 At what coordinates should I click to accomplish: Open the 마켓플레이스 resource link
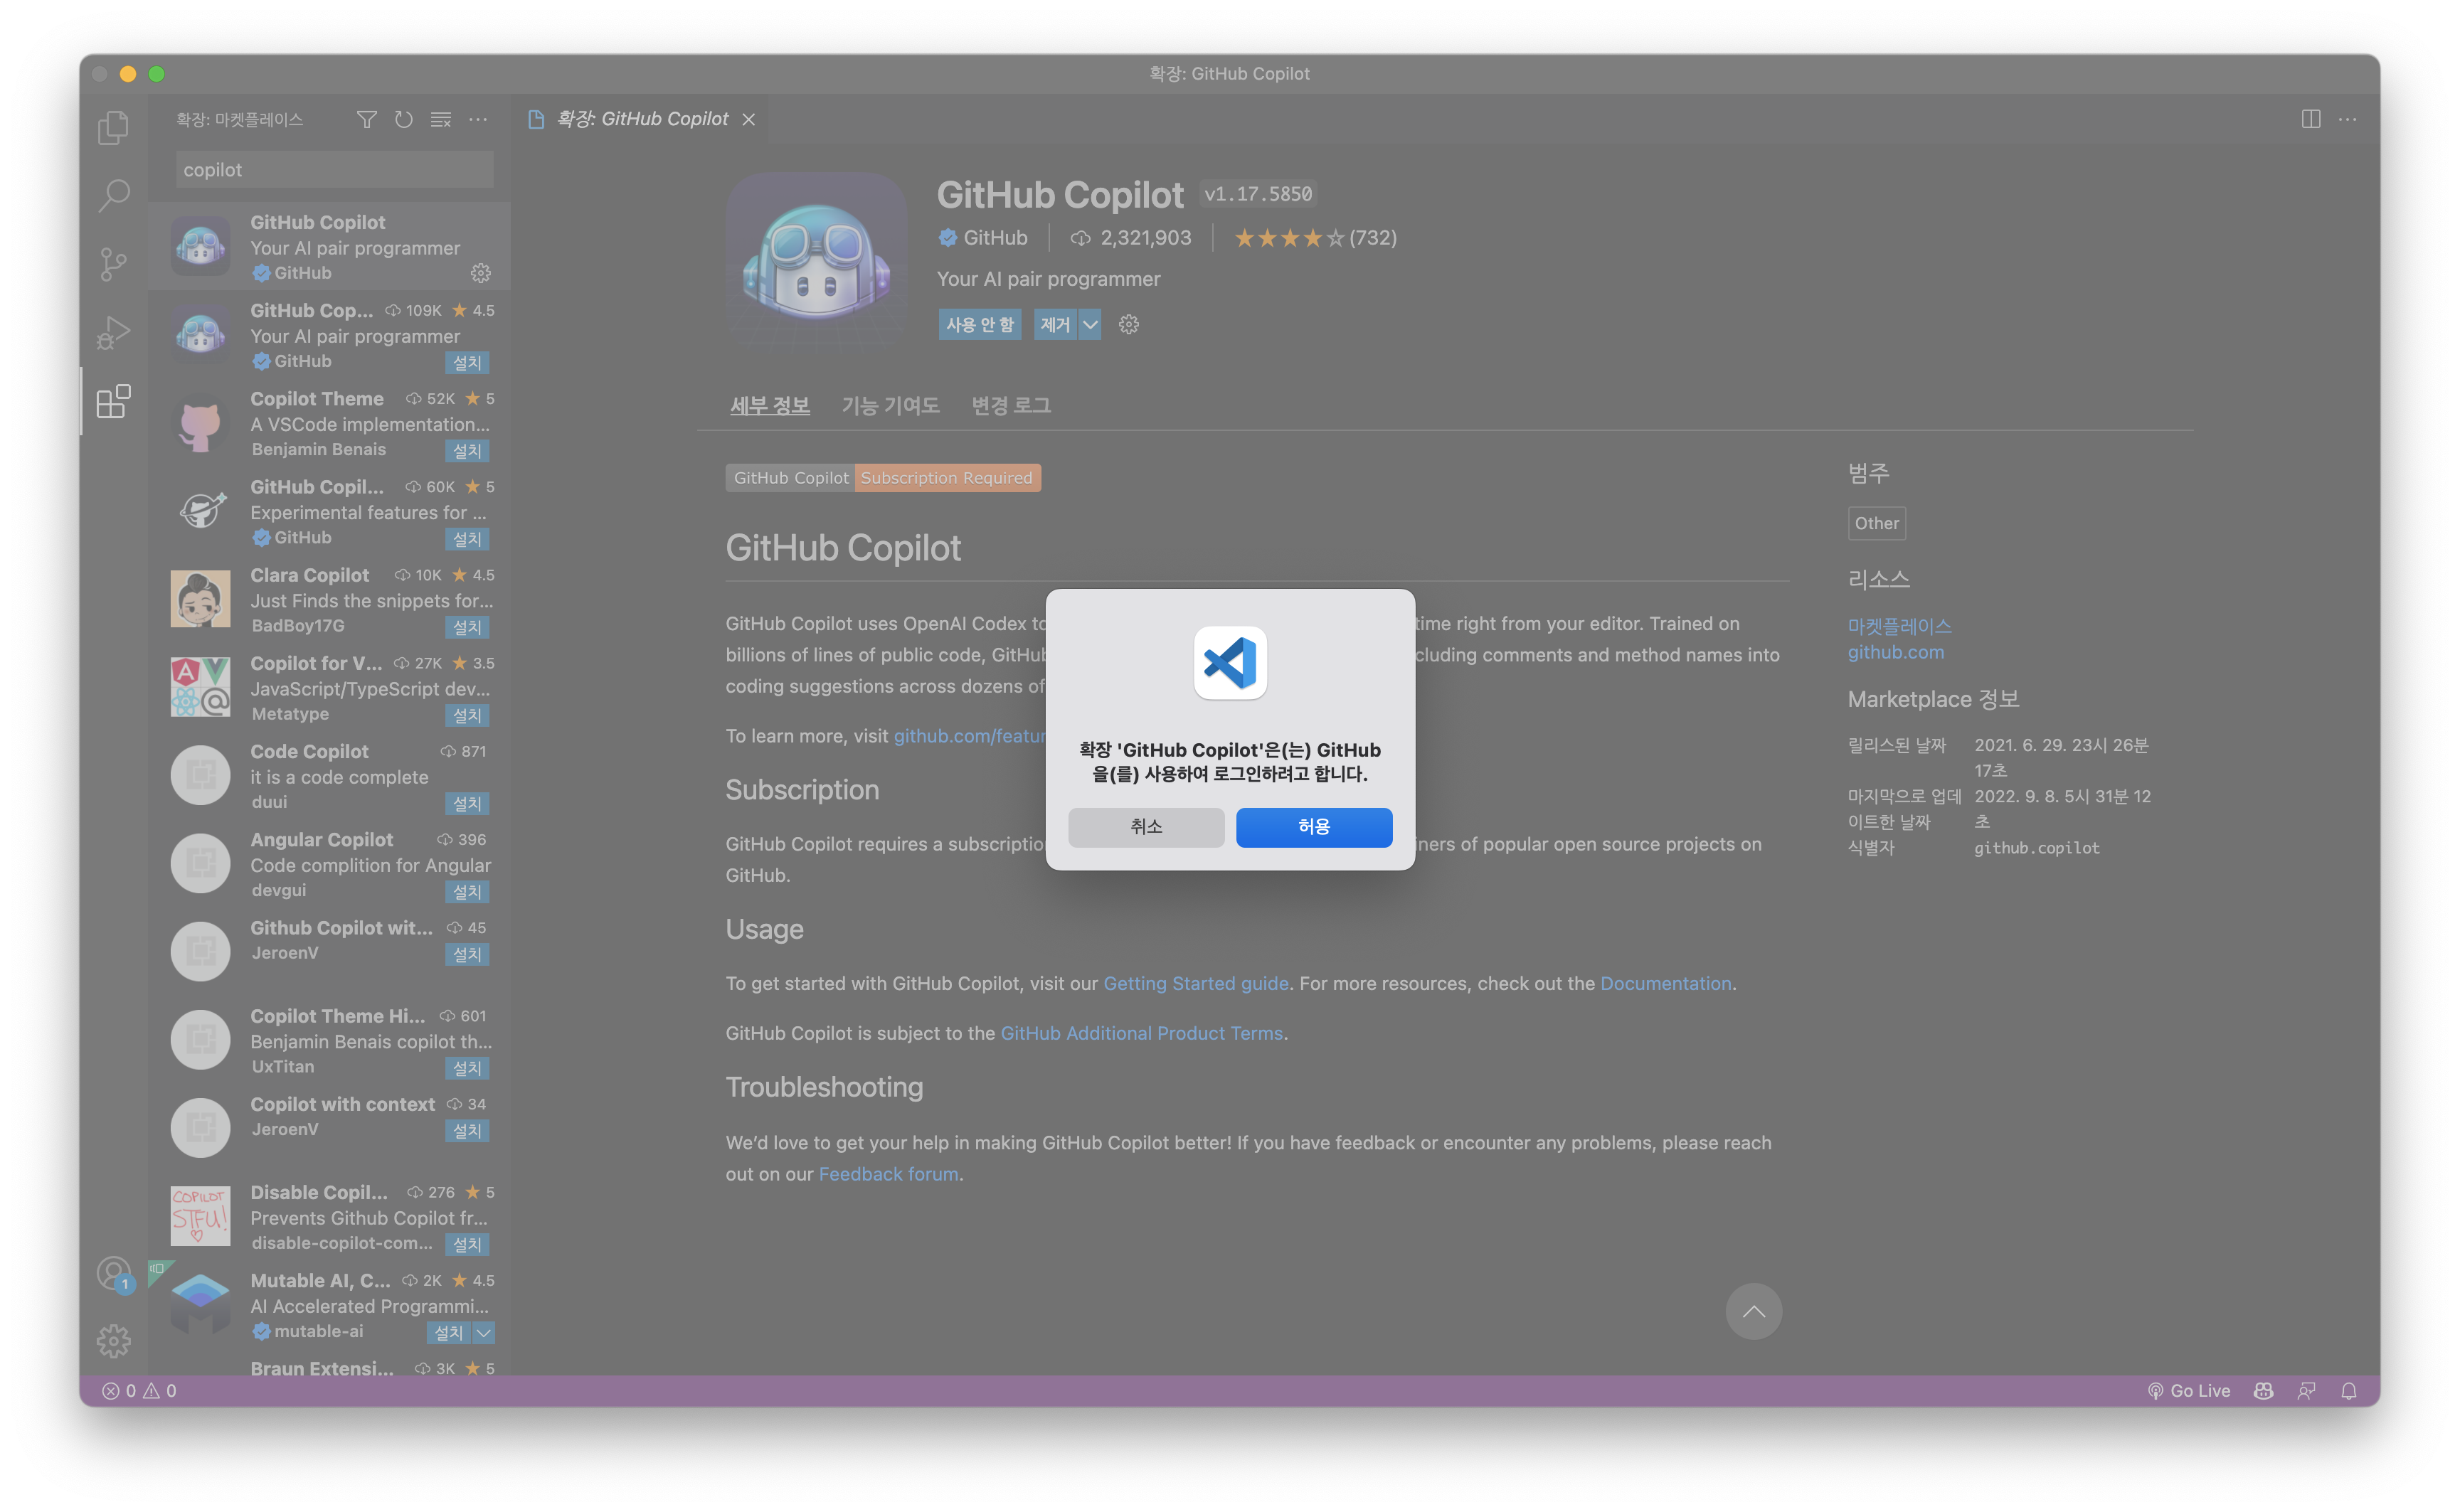[x=1899, y=626]
